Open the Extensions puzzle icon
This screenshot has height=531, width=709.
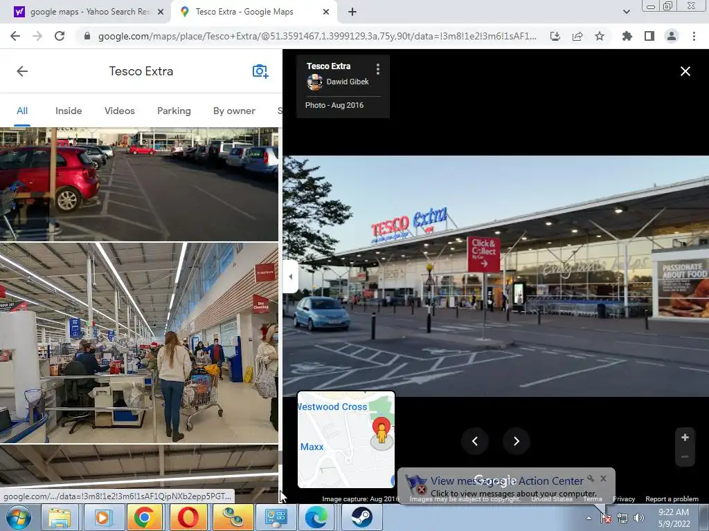coord(627,36)
